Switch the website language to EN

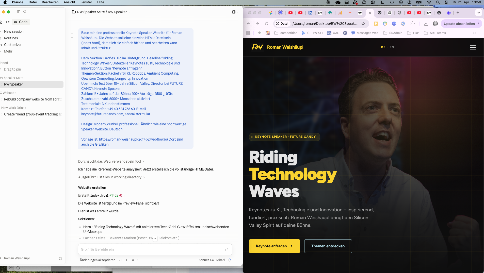pyautogui.click(x=392, y=47)
